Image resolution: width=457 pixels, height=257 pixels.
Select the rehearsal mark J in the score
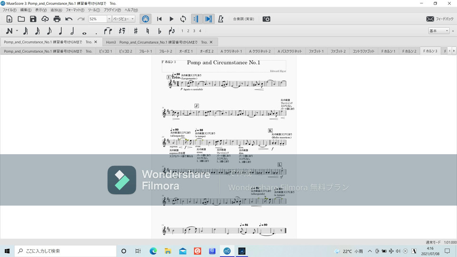pyautogui.click(x=197, y=106)
